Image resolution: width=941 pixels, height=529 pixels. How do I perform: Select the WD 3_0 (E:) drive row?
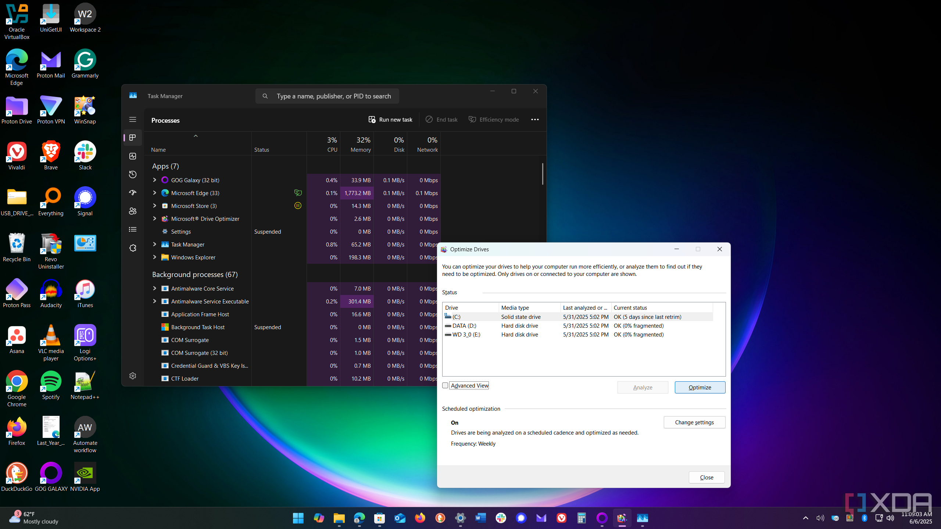(577, 334)
